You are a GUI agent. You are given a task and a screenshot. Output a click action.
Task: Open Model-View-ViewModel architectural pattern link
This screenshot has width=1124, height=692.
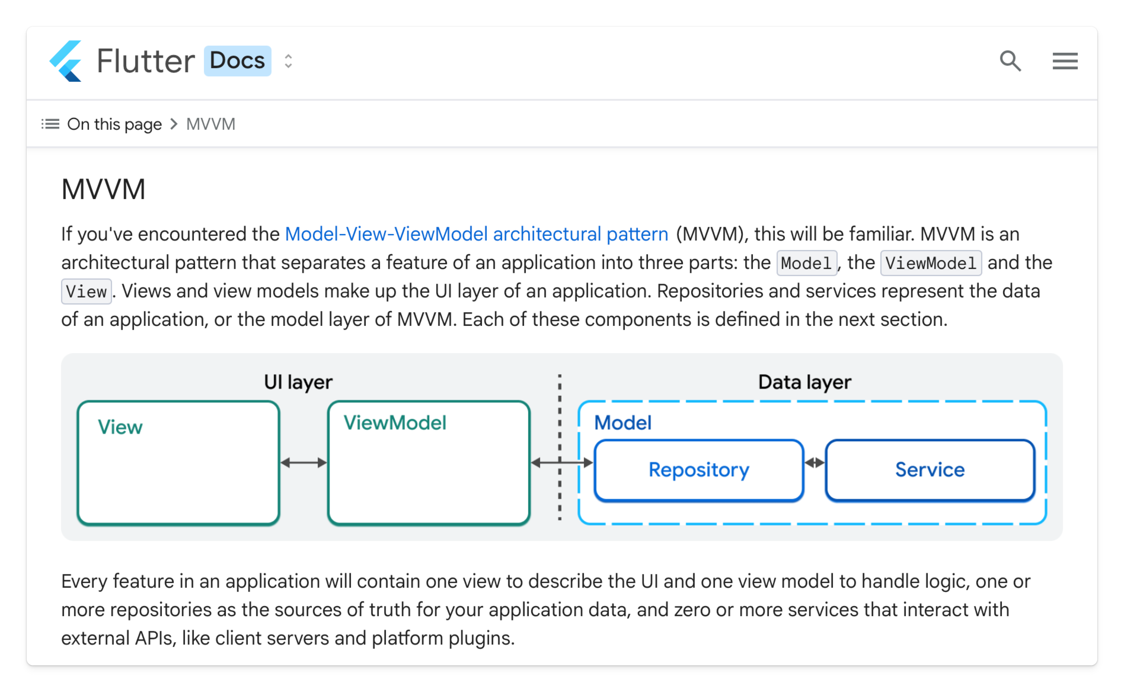coord(476,234)
